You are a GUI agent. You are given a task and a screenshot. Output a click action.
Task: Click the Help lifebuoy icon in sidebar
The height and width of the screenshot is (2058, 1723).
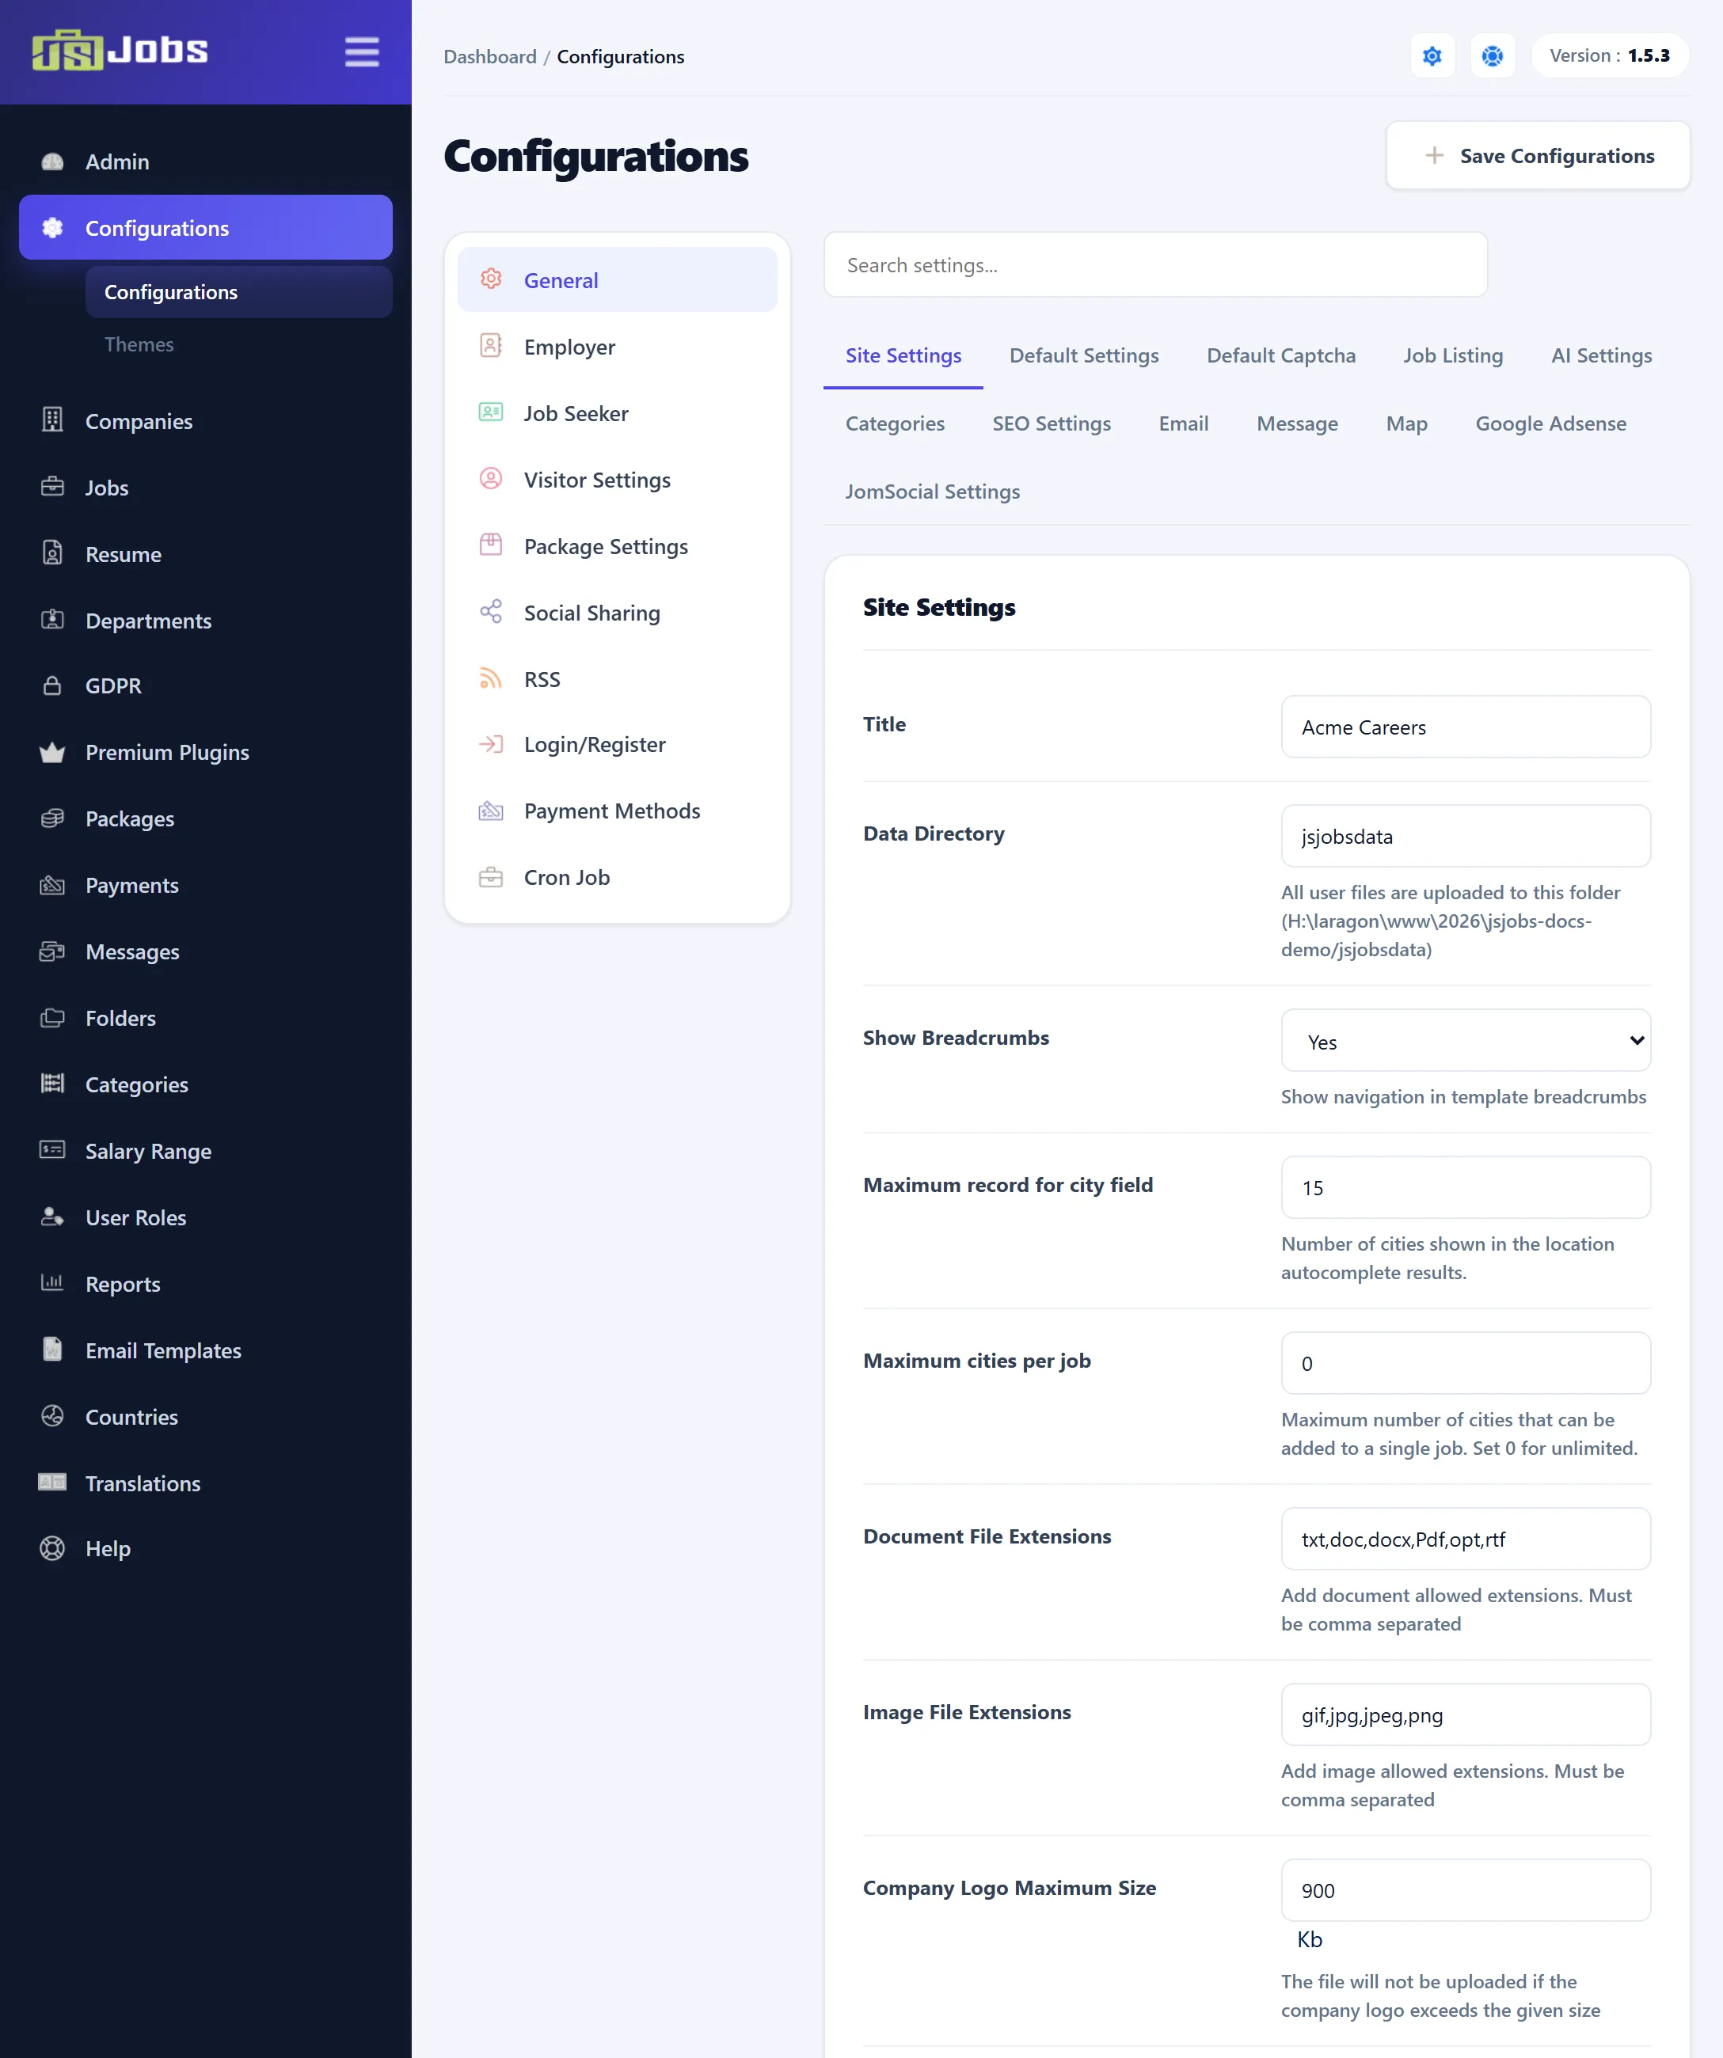coord(53,1548)
